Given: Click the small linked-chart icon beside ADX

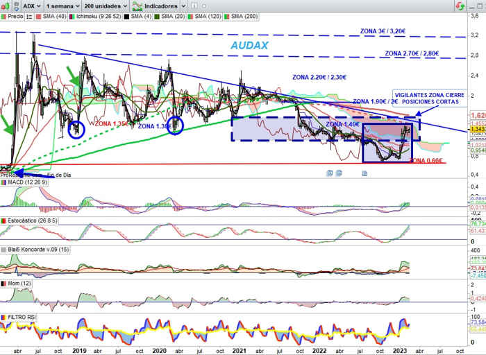Looking at the screenshot, I should 17,6.
